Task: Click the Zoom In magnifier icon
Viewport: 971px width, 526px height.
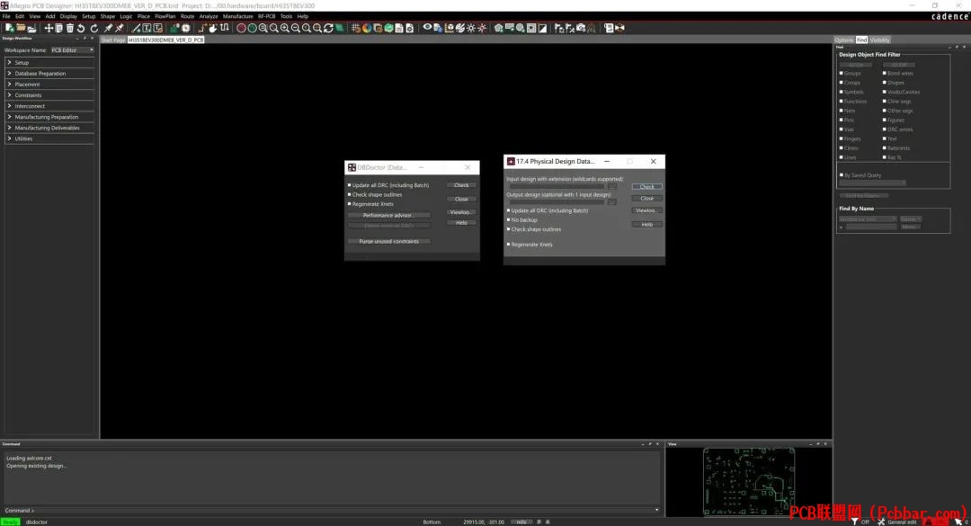Action: pyautogui.click(x=284, y=28)
